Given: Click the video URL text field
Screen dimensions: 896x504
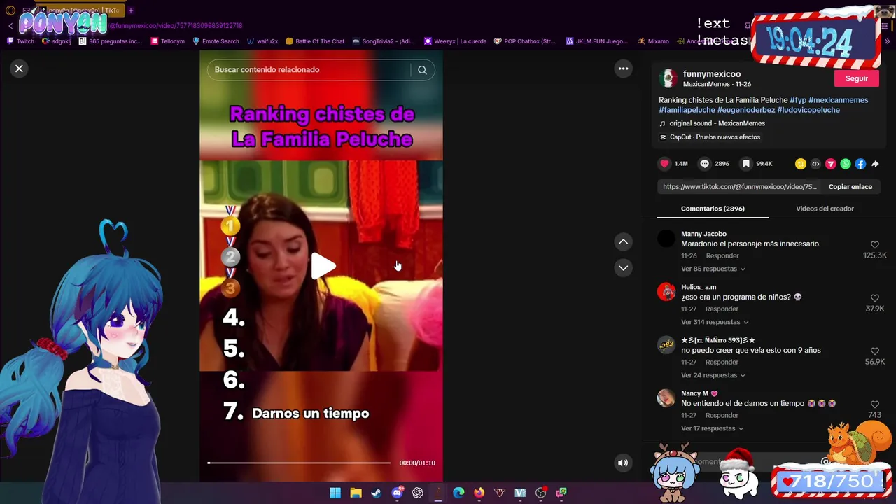Looking at the screenshot, I should 740,187.
